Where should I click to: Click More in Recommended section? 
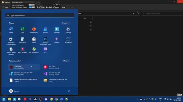66,61
